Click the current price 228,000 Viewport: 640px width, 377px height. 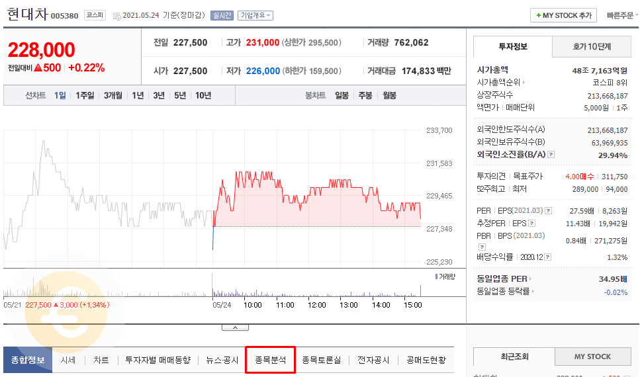click(x=41, y=50)
